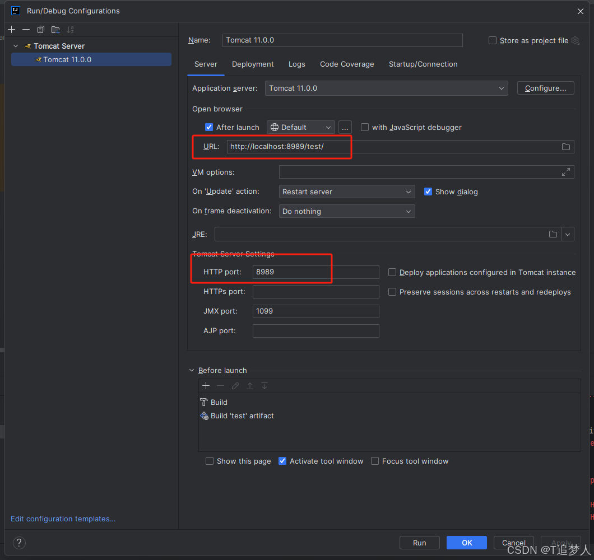This screenshot has height=560, width=594.
Task: Move Before launch task down
Action: (264, 385)
